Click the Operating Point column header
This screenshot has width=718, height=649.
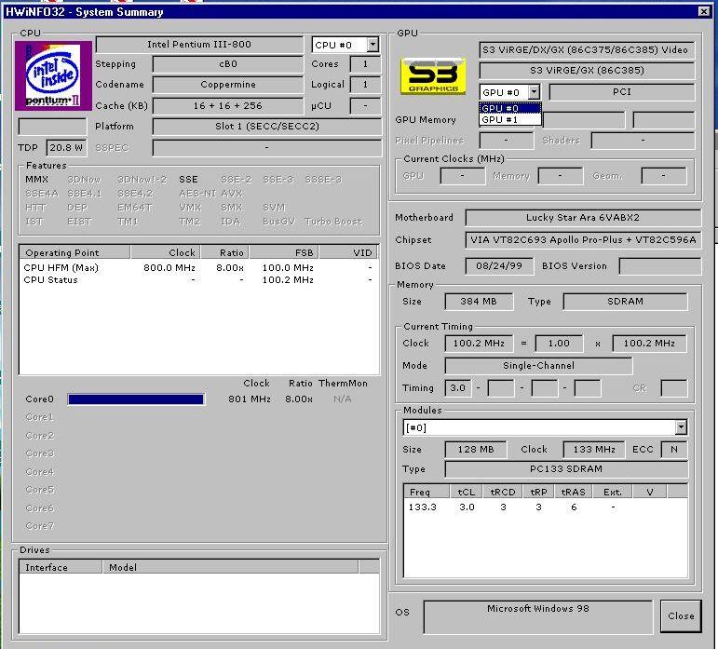click(75, 252)
